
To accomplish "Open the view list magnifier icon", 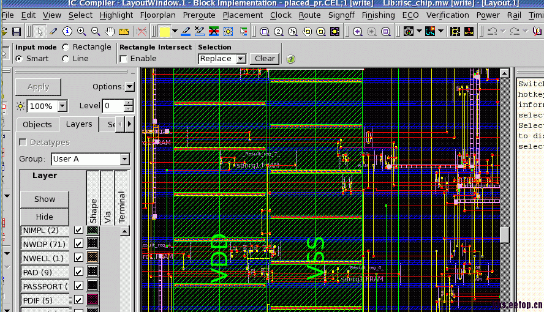I will (x=385, y=32).
